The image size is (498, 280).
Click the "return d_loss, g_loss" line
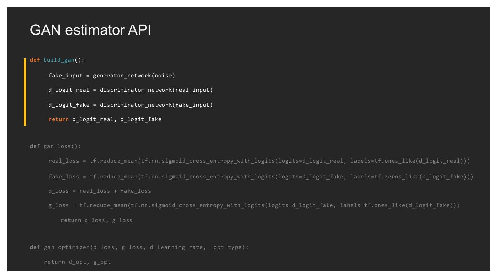point(96,220)
